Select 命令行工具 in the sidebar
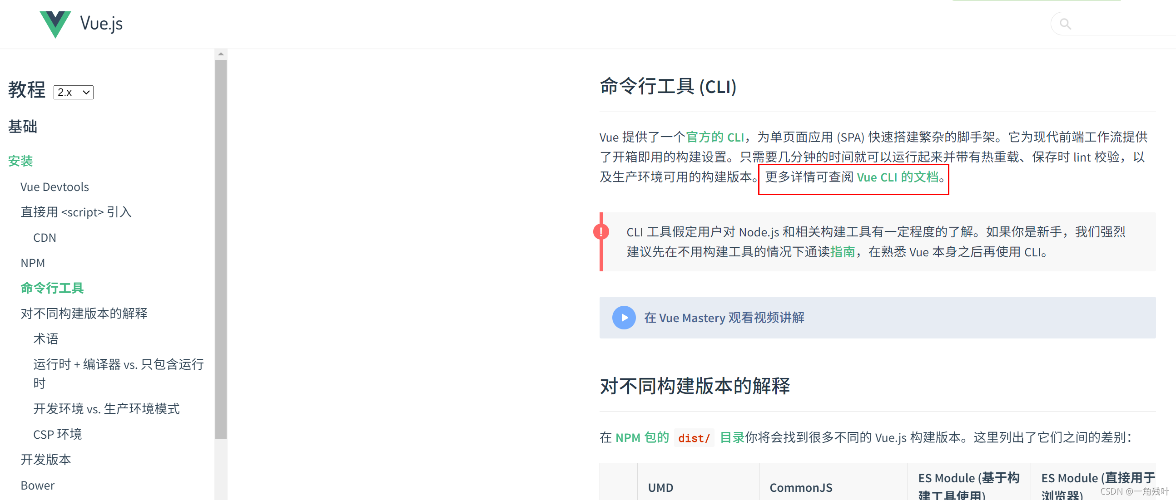This screenshot has height=500, width=1176. tap(52, 287)
